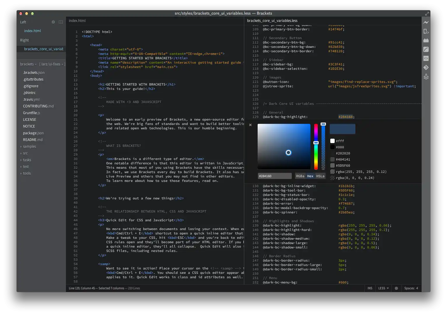Expand the tools folder
Image resolution: width=447 pixels, height=315 pixels.
coord(27,173)
